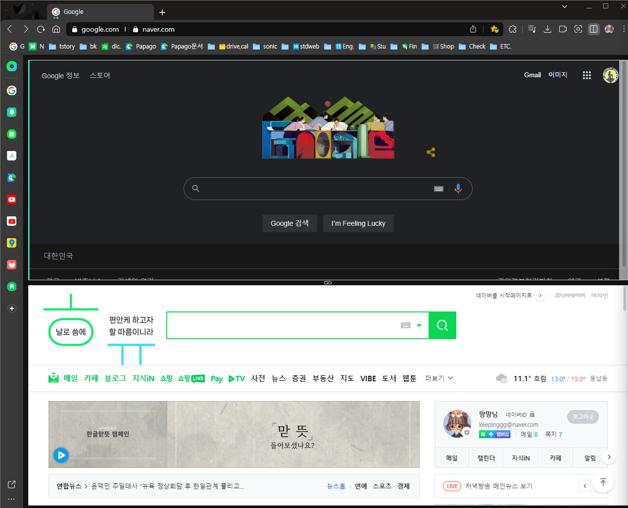628x508 pixels.
Task: Open Google's on-screen keyboard icon
Action: 438,189
